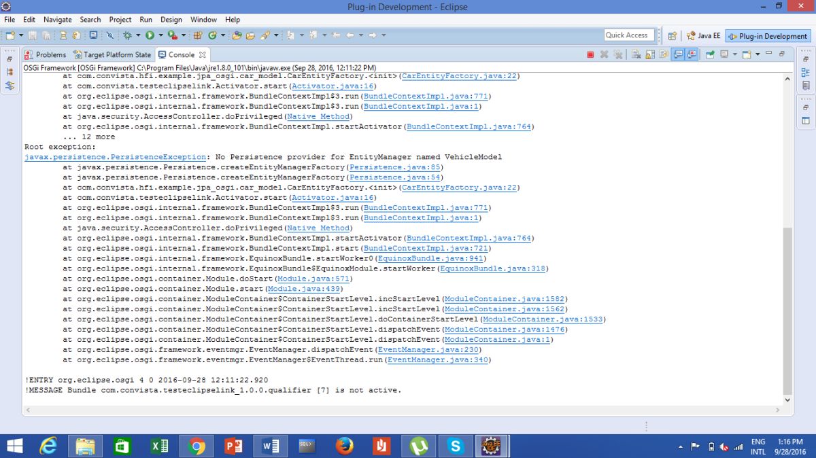Viewport: 816px width, 458px height.
Task: Open the New wizard dropdown arrow
Action: (x=20, y=35)
